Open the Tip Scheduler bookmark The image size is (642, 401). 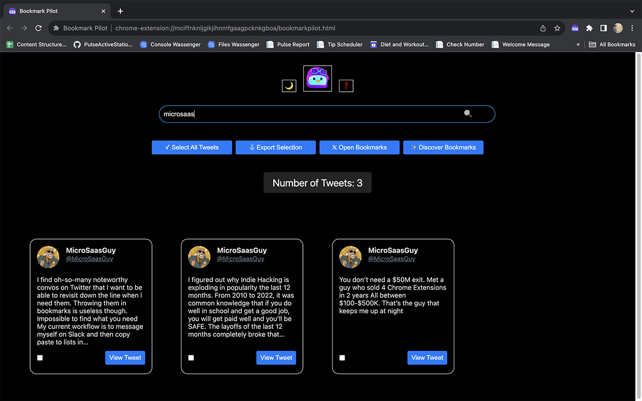(345, 44)
